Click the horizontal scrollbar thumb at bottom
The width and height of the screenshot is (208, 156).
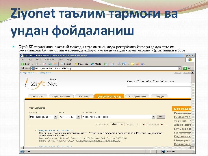point(88,148)
